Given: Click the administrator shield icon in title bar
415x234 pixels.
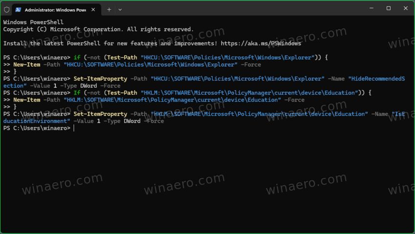Looking at the screenshot, I should pos(6,9).
